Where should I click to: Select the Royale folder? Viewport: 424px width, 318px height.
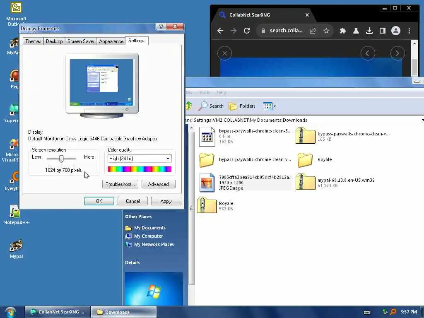(314, 159)
